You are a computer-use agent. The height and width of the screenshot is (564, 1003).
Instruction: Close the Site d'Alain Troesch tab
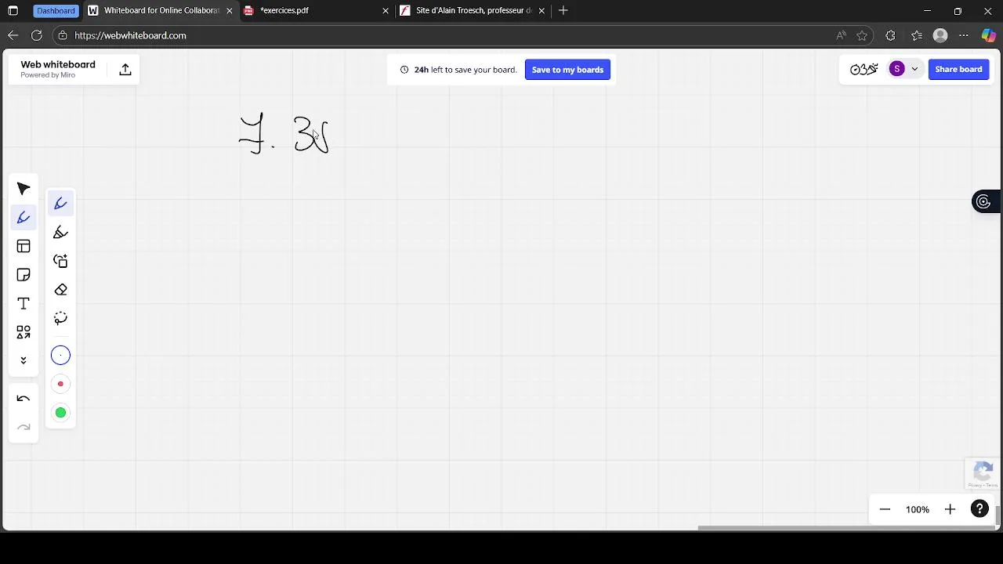click(x=541, y=11)
